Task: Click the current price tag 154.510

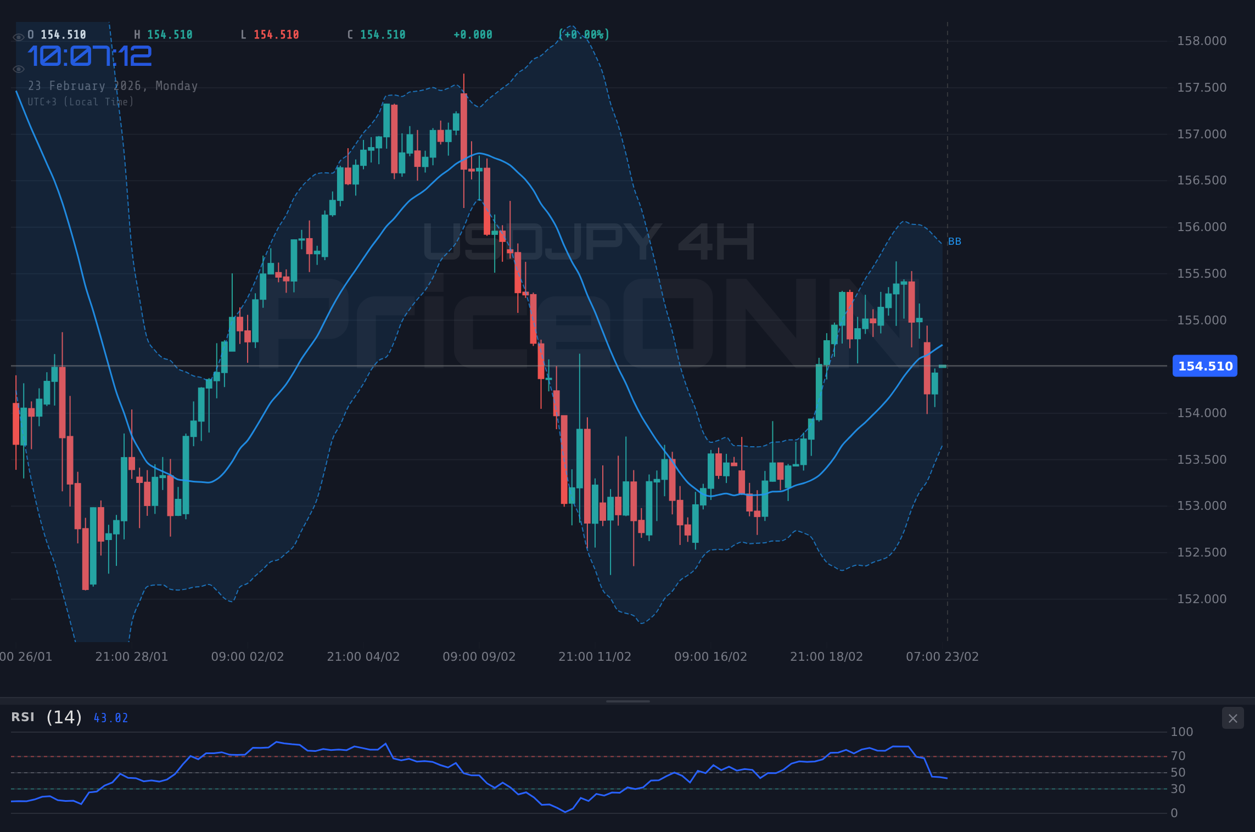Action: 1204,367
